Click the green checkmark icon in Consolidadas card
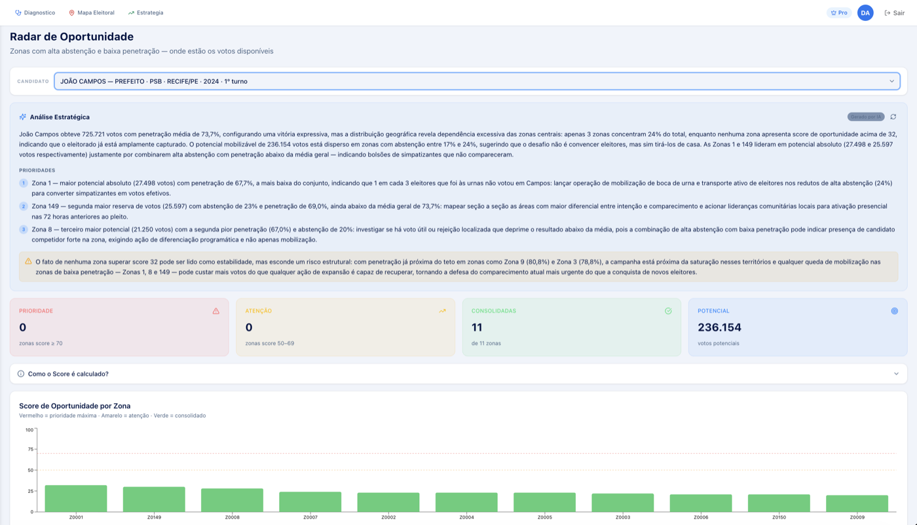The width and height of the screenshot is (917, 525). pos(668,311)
